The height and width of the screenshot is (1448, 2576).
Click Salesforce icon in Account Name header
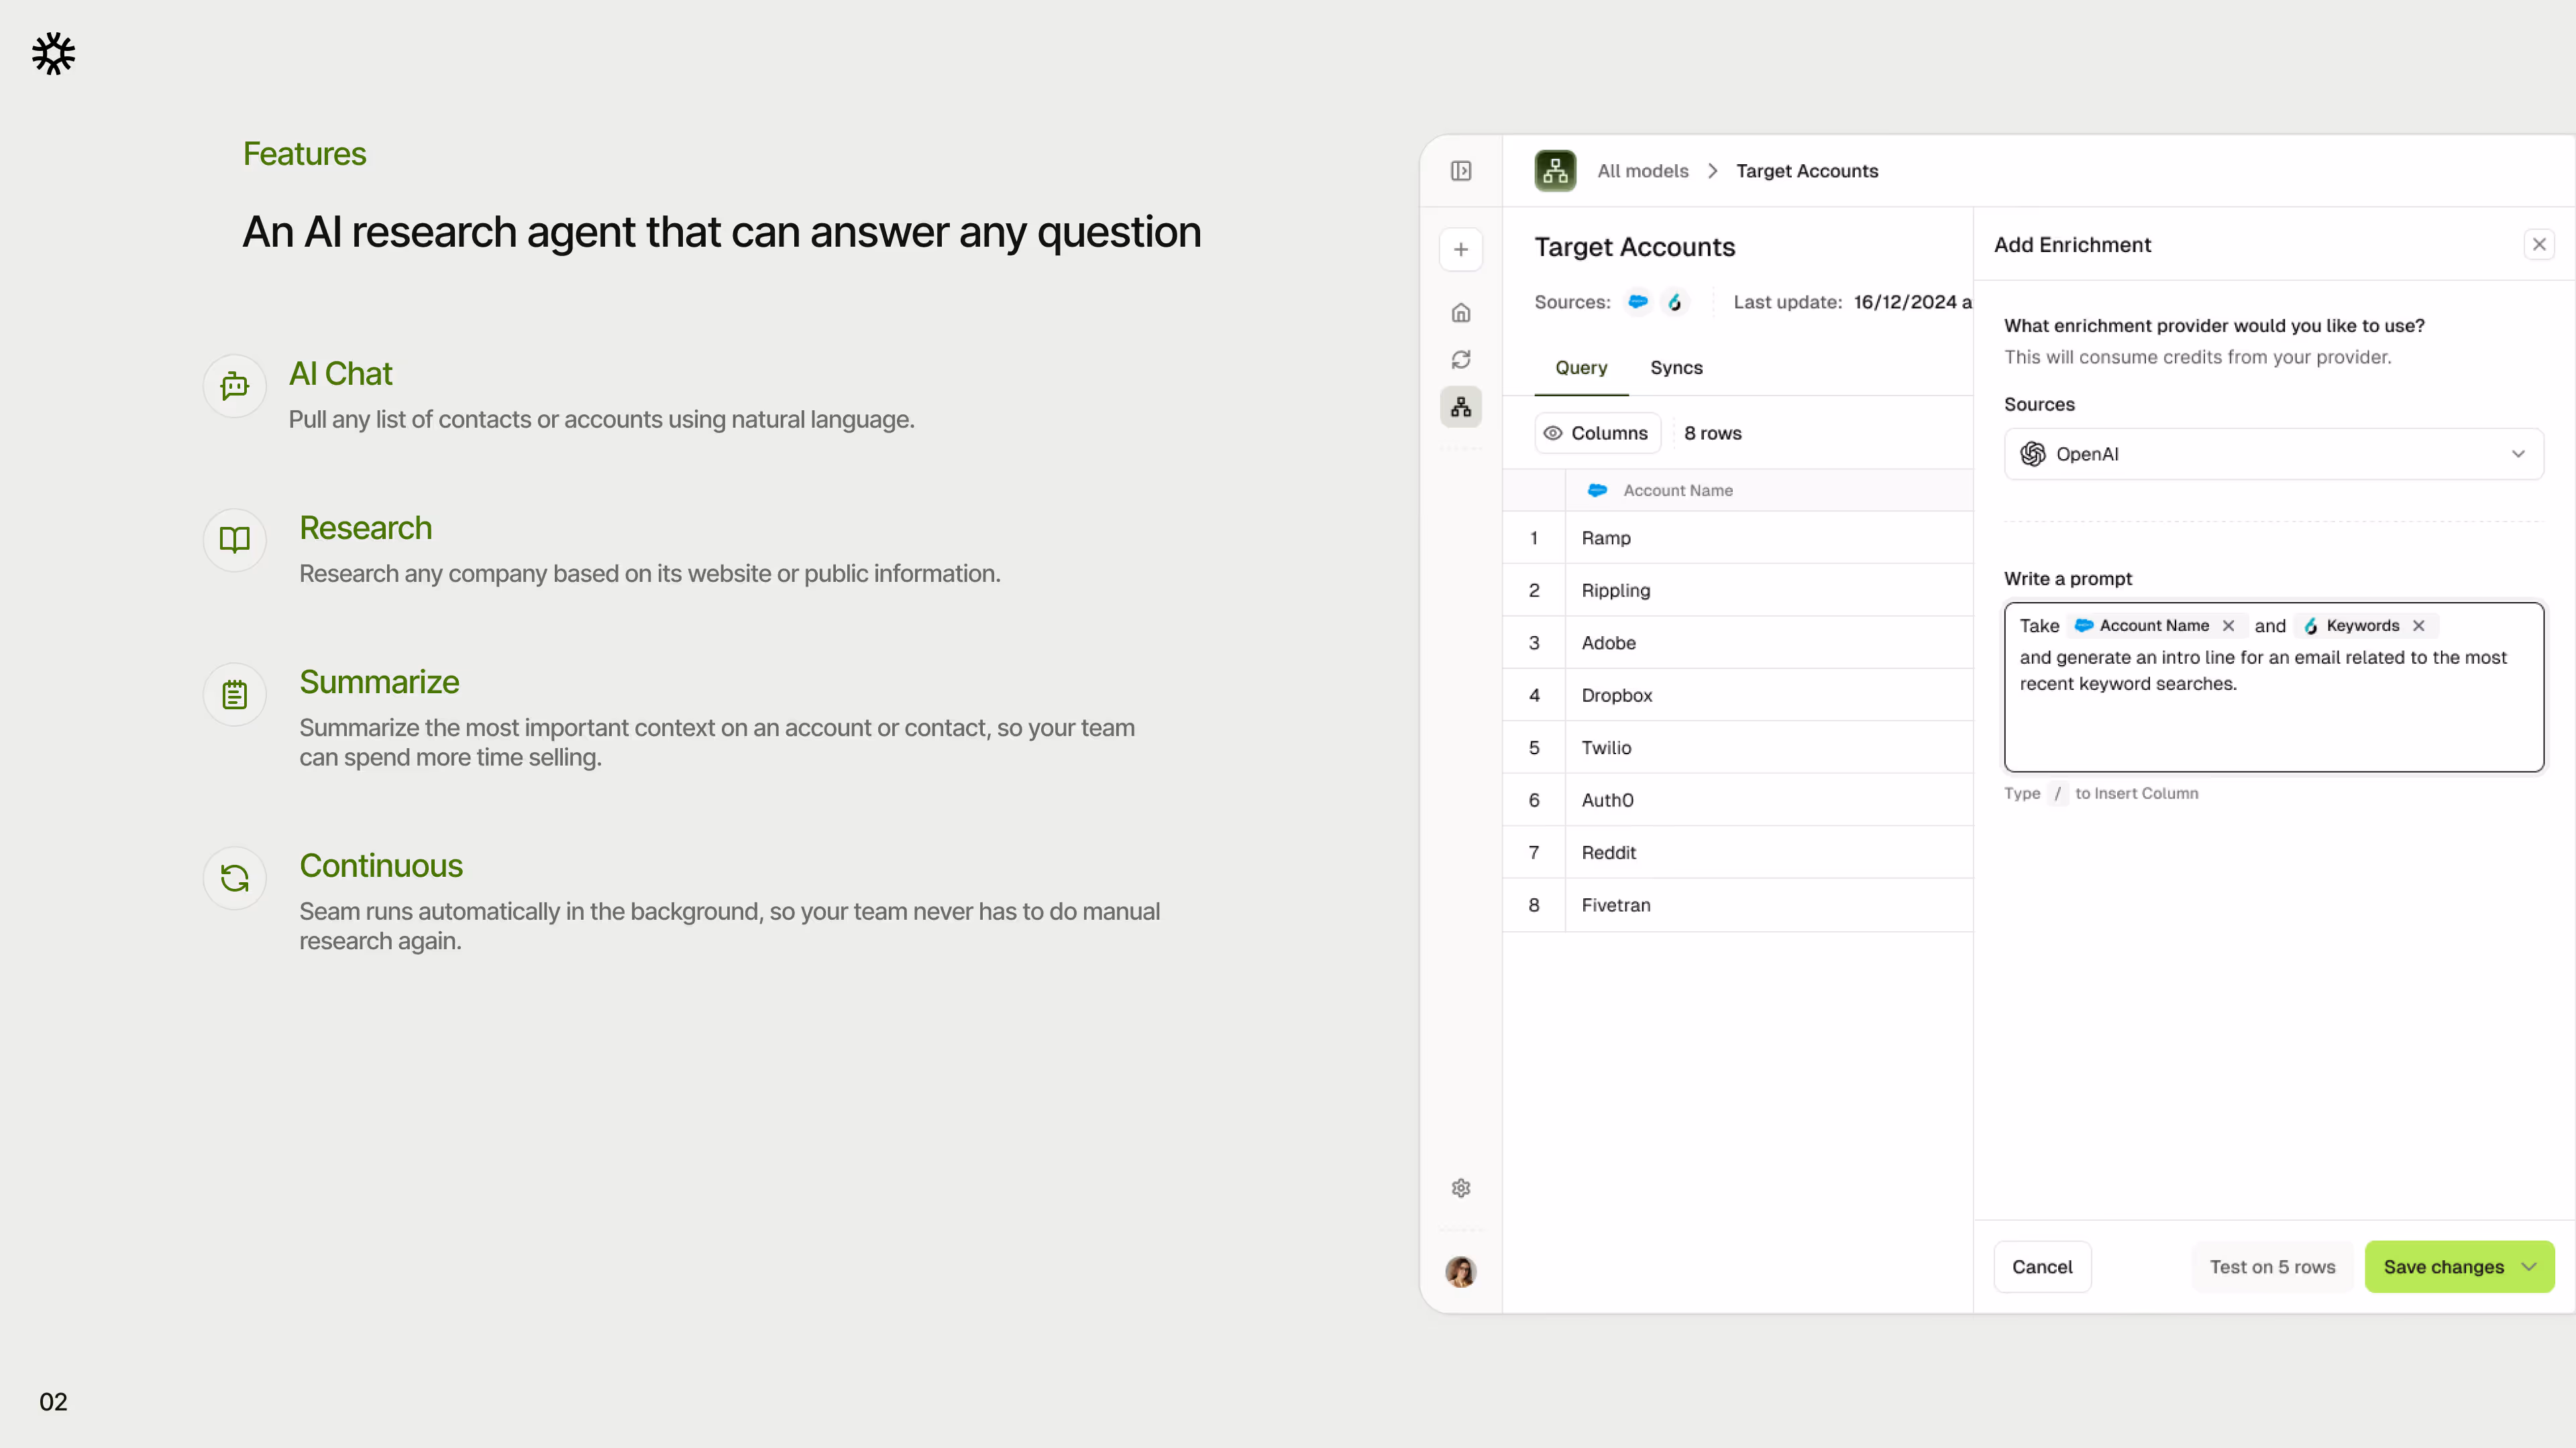point(1598,491)
